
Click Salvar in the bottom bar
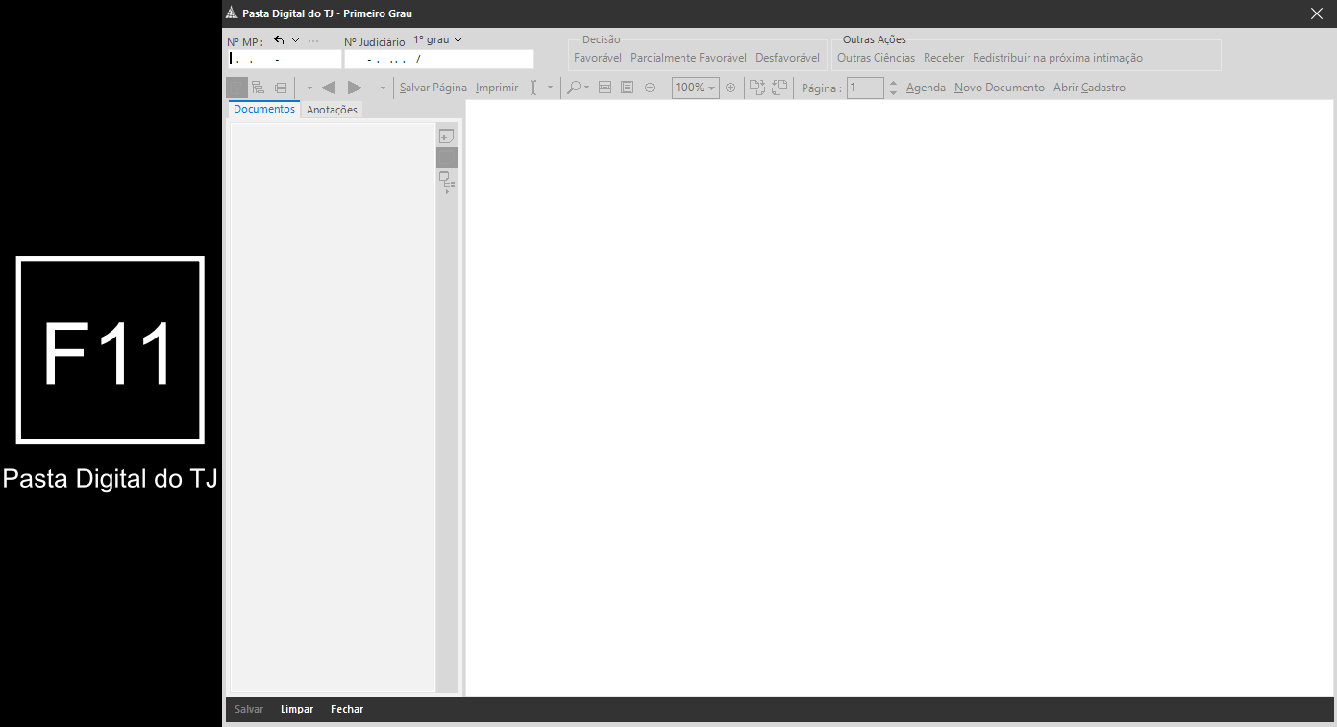249,709
